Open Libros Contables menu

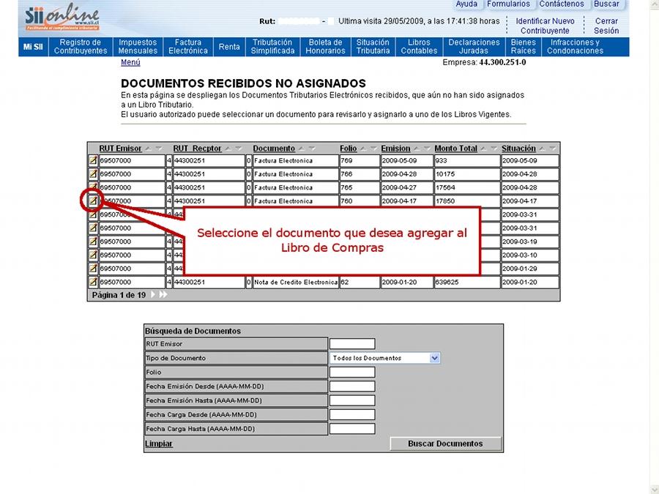(419, 47)
